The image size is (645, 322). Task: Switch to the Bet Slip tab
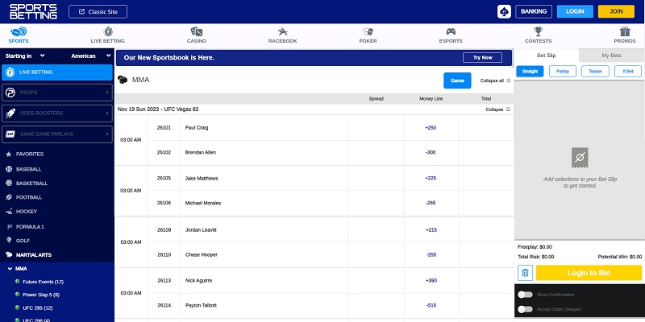547,56
